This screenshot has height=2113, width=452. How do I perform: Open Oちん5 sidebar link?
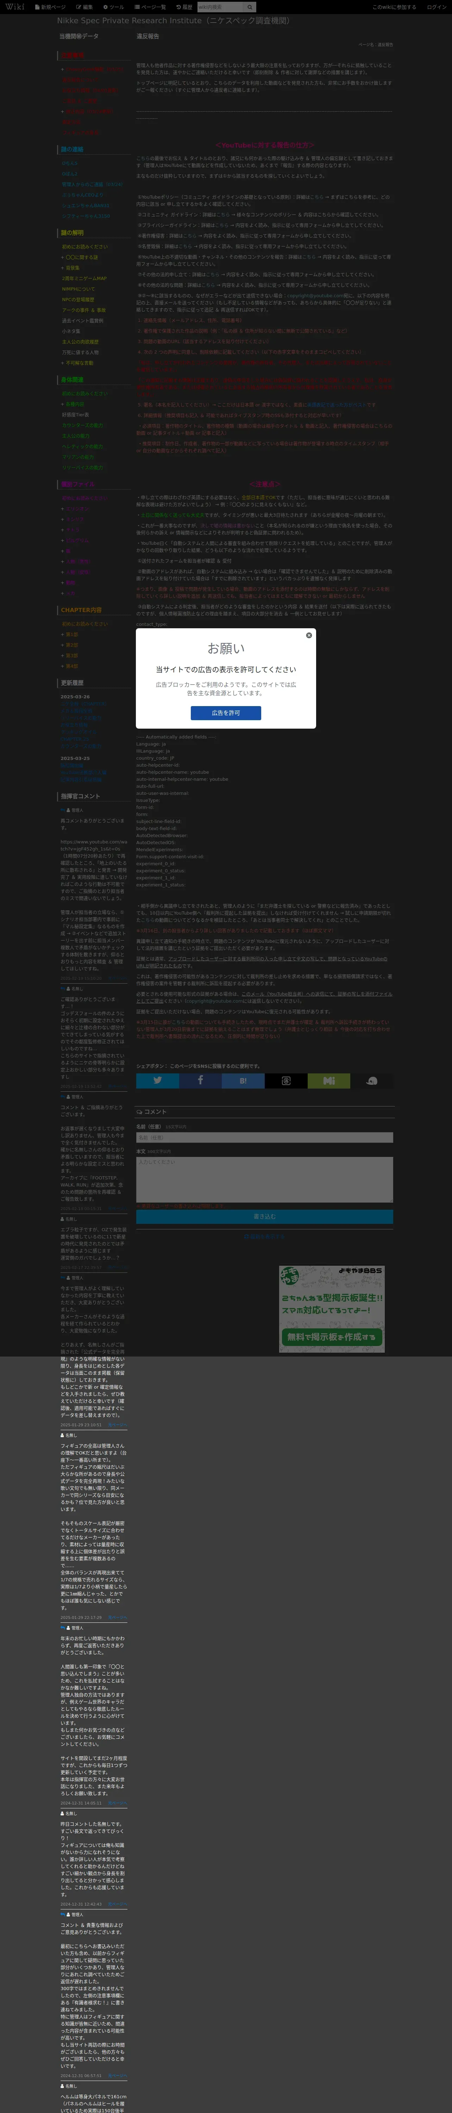point(70,163)
